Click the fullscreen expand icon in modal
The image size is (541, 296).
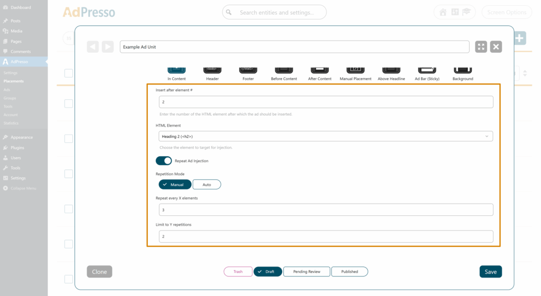click(481, 47)
